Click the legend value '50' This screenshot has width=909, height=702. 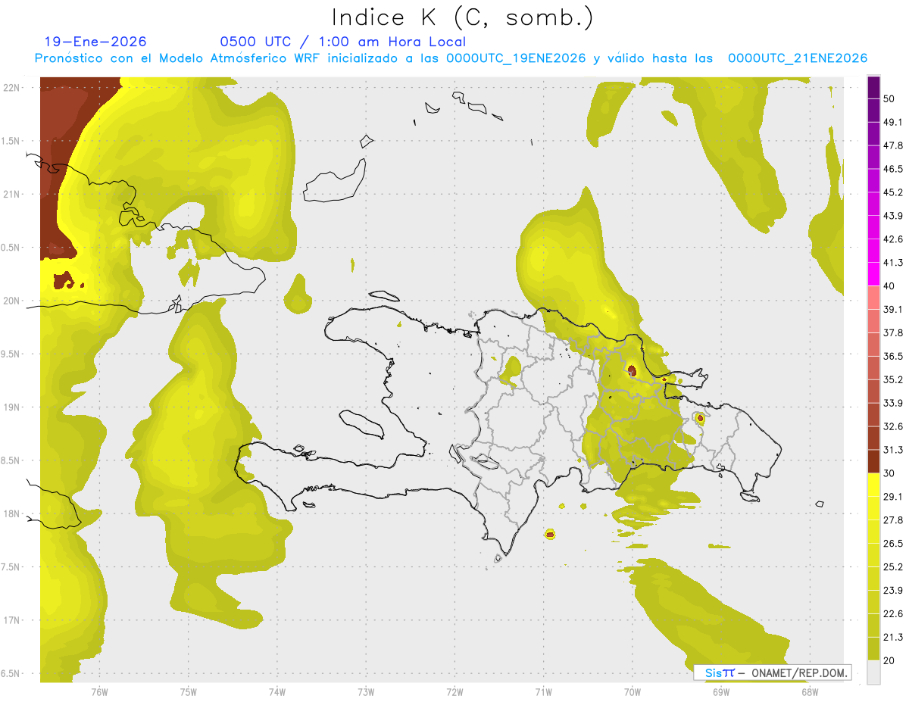[x=889, y=98]
